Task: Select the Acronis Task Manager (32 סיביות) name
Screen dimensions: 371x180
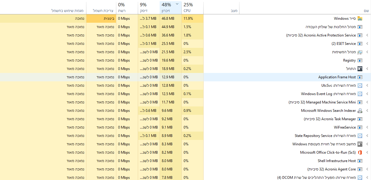Action: pyautogui.click(x=330, y=119)
